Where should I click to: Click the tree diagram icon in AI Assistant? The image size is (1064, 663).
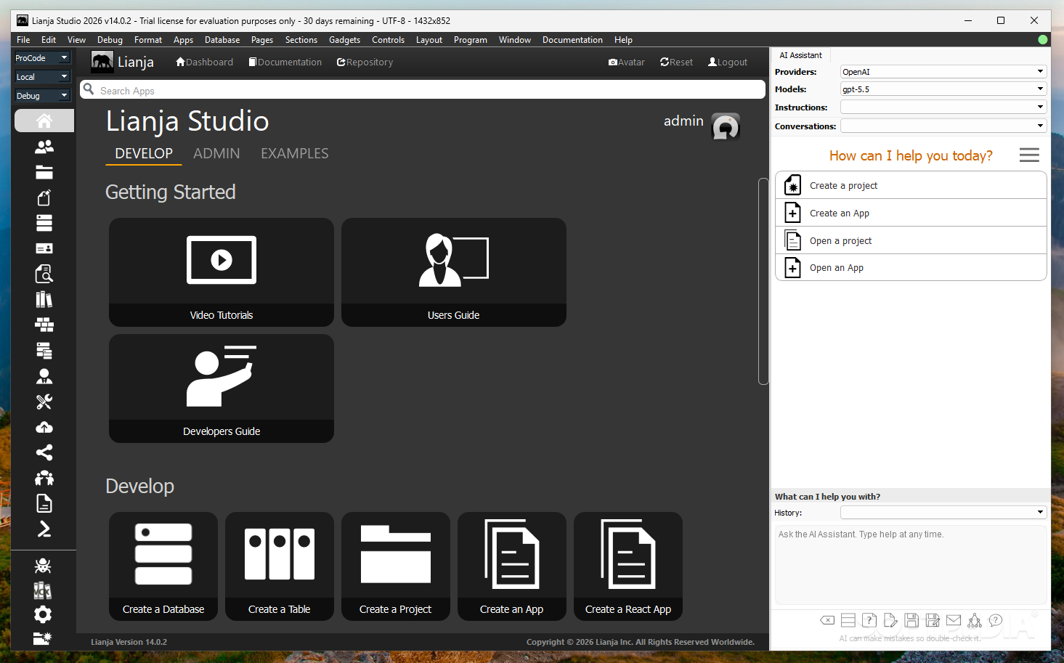click(975, 620)
